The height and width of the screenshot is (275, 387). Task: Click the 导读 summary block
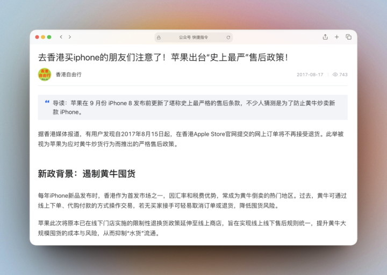point(193,107)
